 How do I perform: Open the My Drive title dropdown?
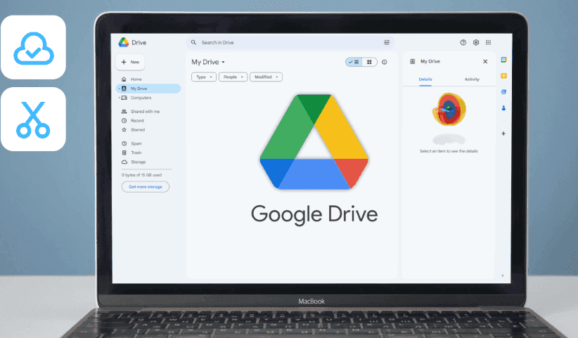point(208,62)
